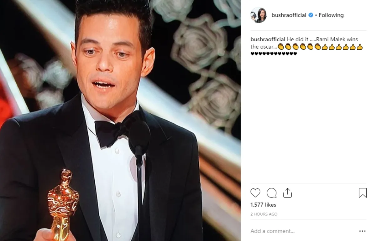
Task: Click bushraofficial username in the caption
Action: [x=268, y=39]
